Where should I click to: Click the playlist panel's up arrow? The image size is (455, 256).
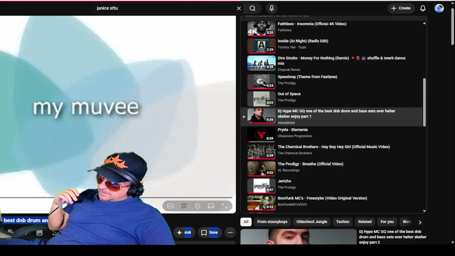click(424, 23)
